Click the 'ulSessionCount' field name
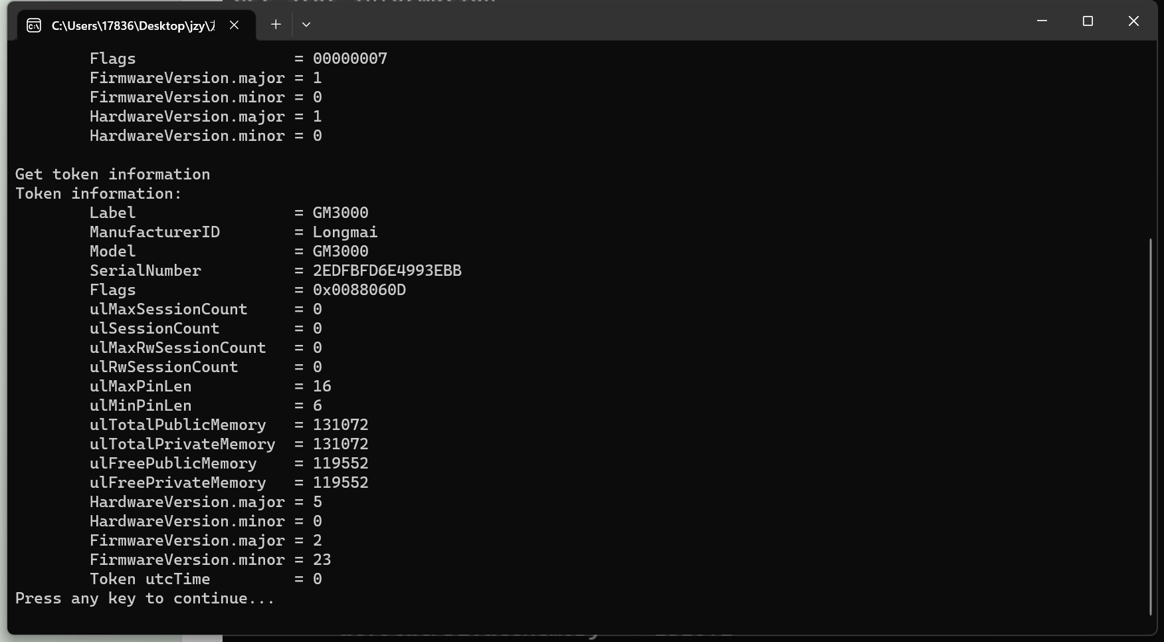Screen dimensions: 1164x642 (155, 328)
